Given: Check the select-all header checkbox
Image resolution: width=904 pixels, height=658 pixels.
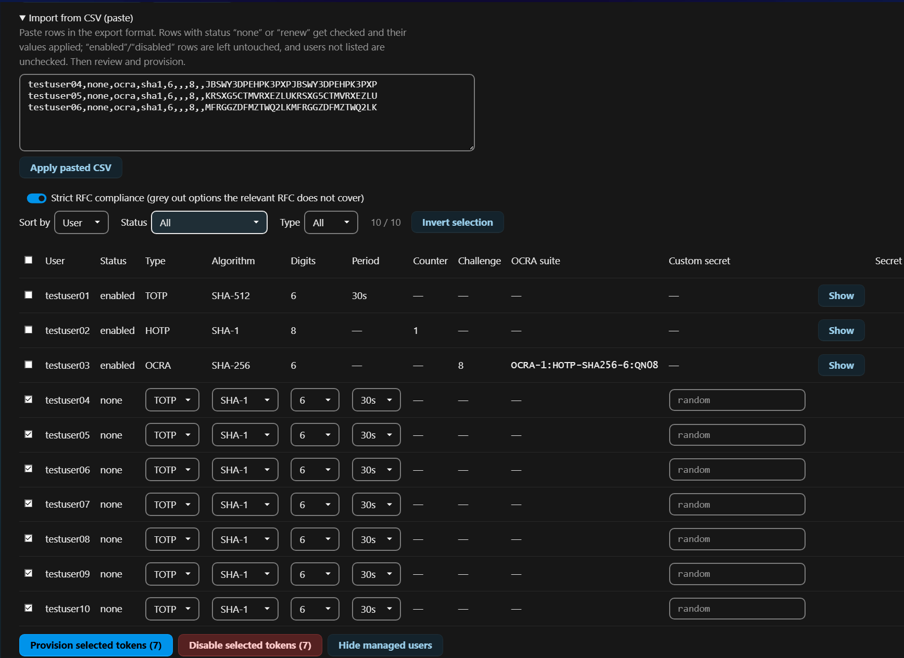Looking at the screenshot, I should point(29,260).
